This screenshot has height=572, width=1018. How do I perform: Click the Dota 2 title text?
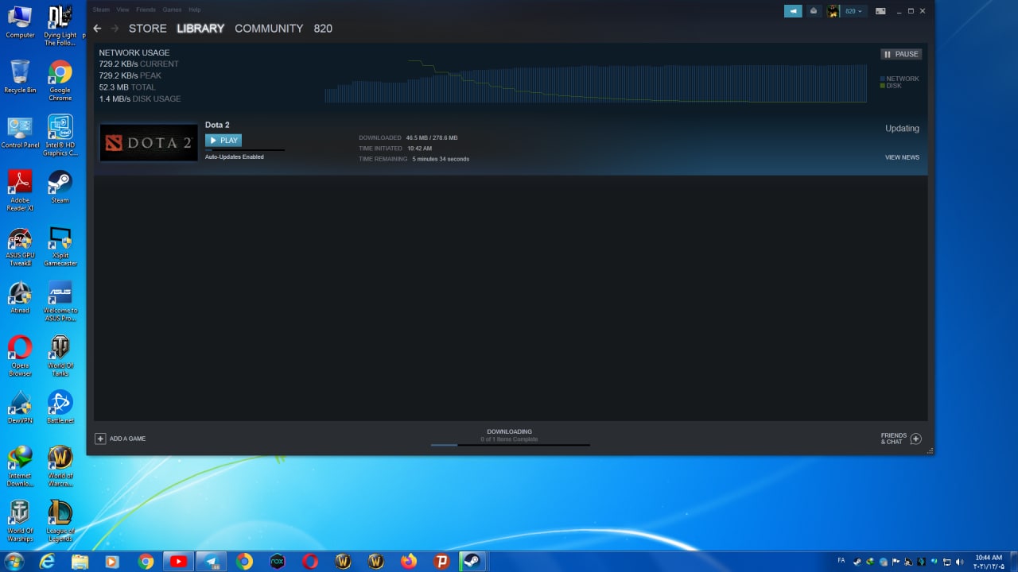pyautogui.click(x=217, y=125)
